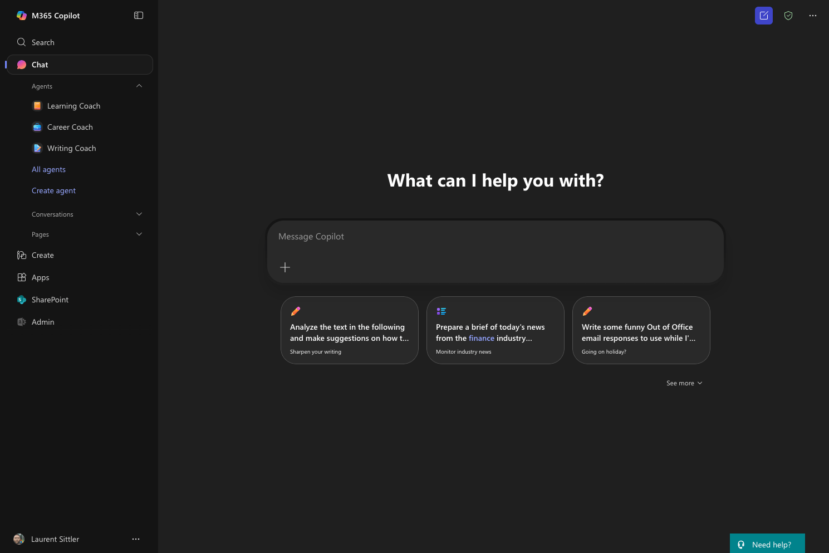Open the All agents link
Image resolution: width=829 pixels, height=553 pixels.
pyautogui.click(x=48, y=169)
